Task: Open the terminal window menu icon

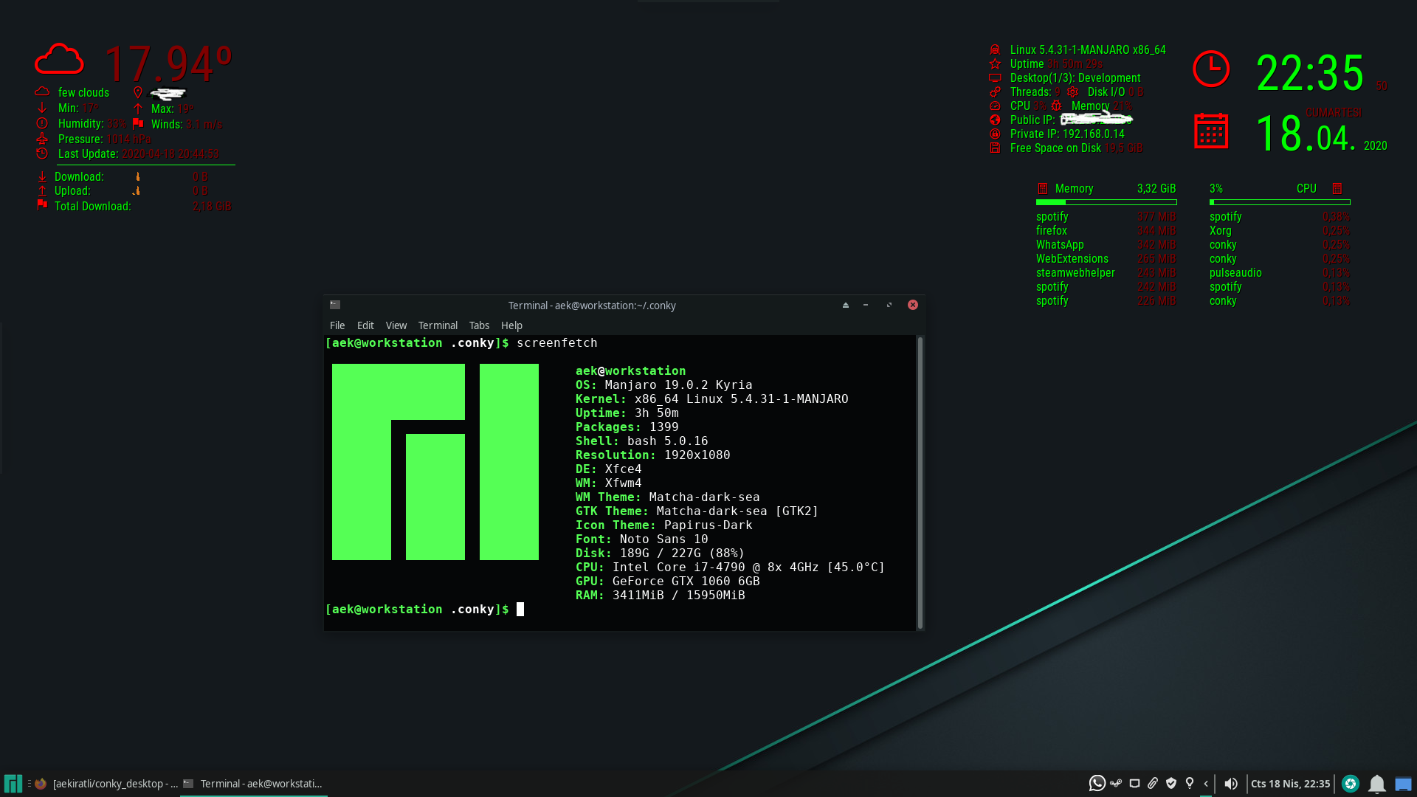Action: [x=335, y=305]
